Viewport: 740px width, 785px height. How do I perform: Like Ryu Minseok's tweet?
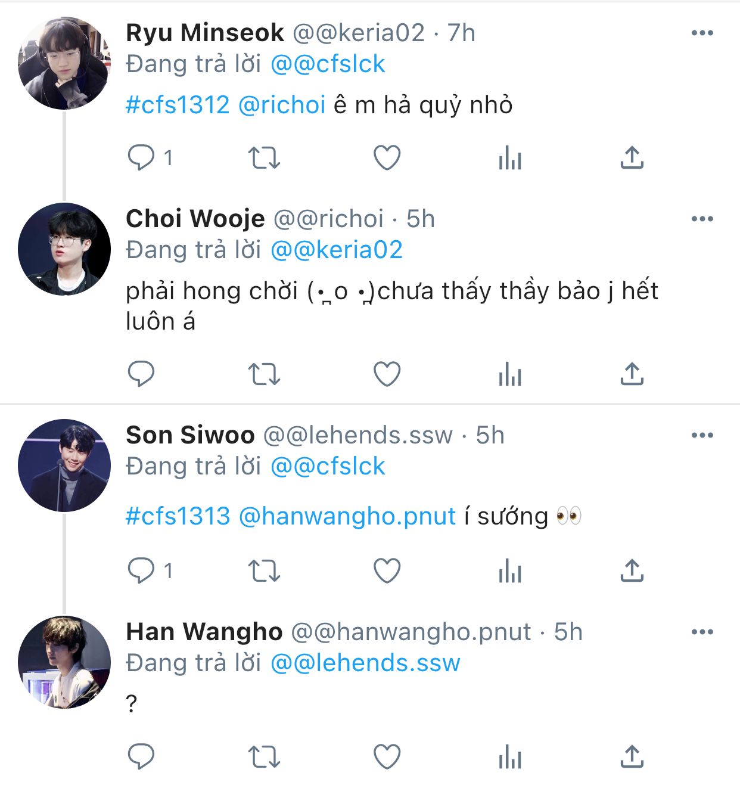coord(387,158)
